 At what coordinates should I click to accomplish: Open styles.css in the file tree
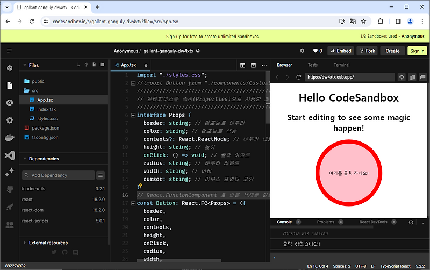point(47,118)
